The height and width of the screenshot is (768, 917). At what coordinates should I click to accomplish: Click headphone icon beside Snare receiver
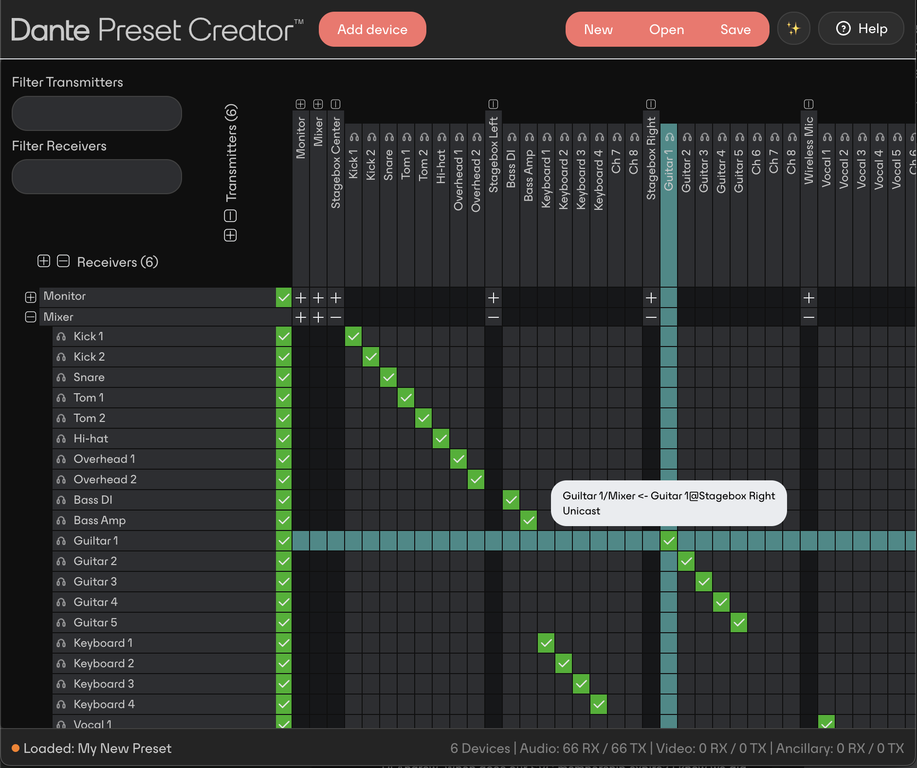click(61, 378)
